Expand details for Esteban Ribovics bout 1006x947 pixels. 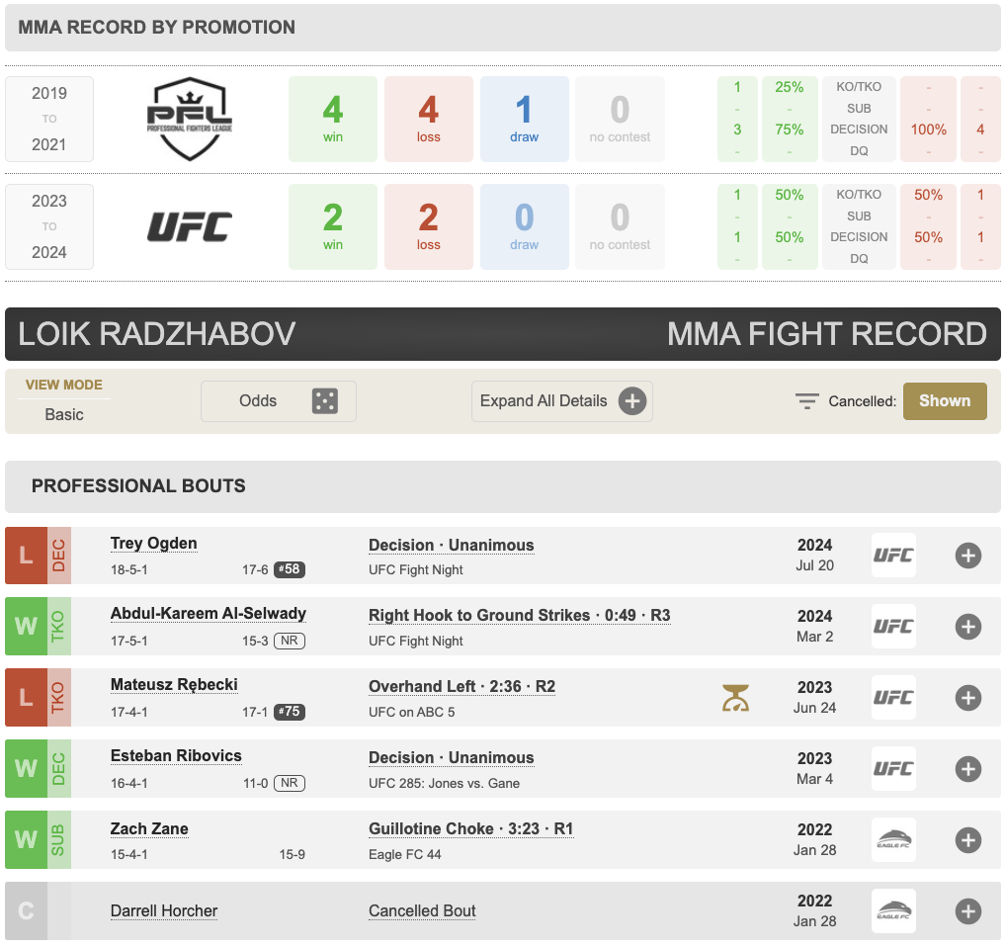point(967,769)
